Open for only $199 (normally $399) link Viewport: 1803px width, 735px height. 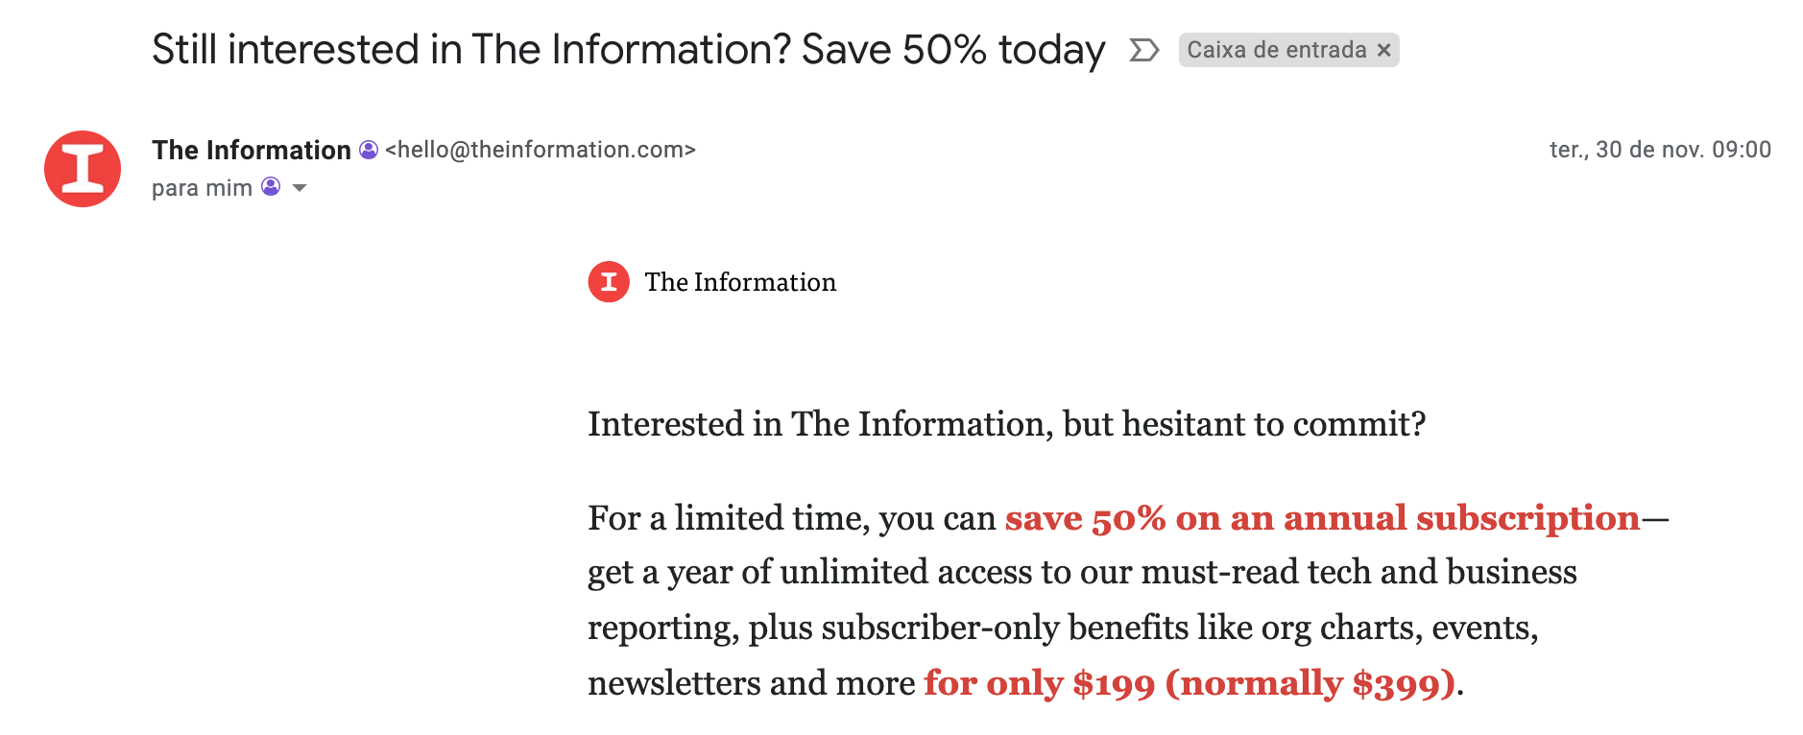click(x=1190, y=683)
